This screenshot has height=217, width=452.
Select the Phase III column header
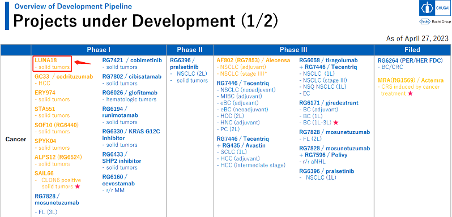[293, 50]
